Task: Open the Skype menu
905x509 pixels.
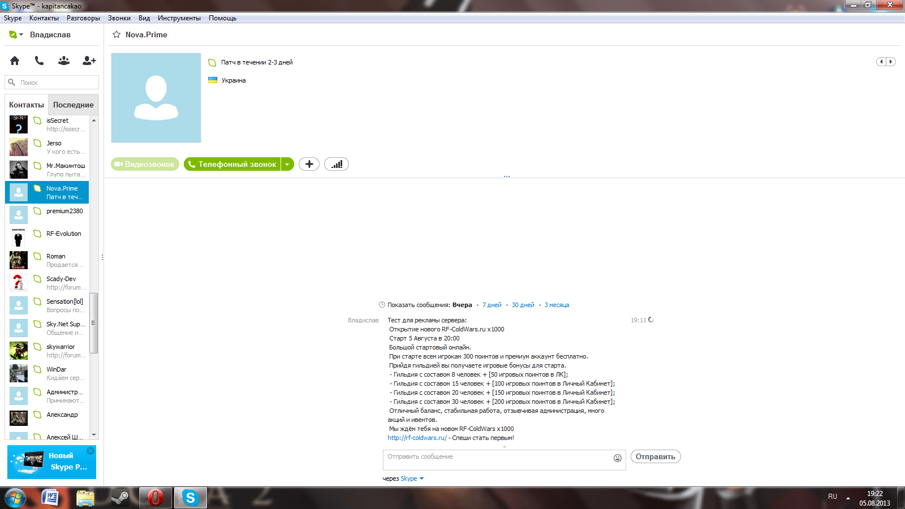Action: (13, 18)
